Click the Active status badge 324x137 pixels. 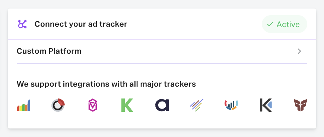click(x=284, y=24)
